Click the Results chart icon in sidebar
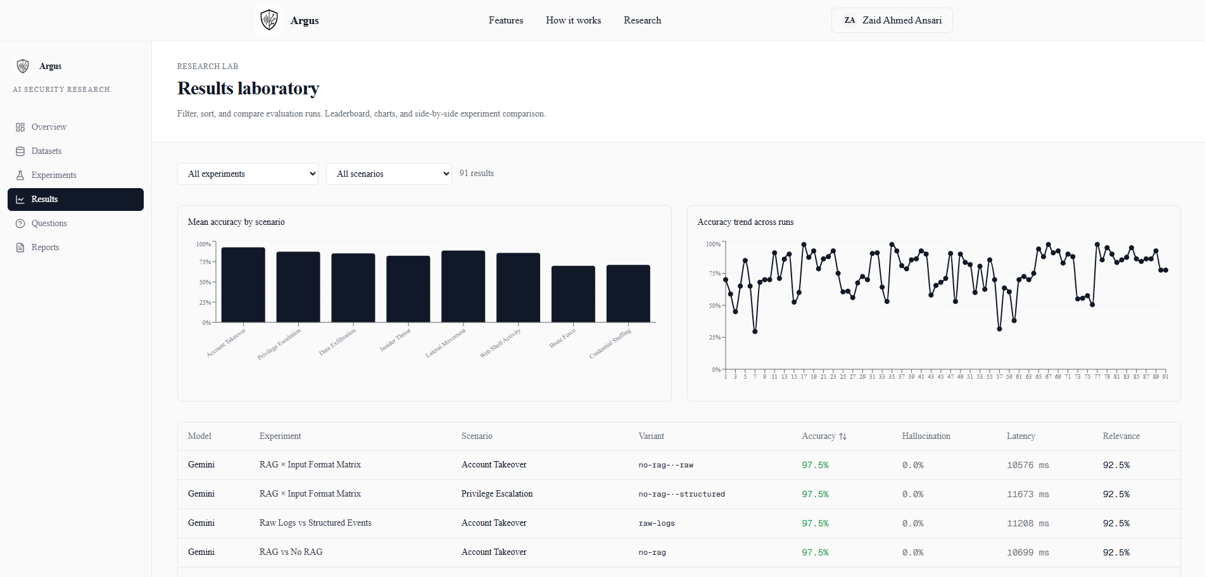Viewport: 1205px width, 577px height. tap(20, 200)
